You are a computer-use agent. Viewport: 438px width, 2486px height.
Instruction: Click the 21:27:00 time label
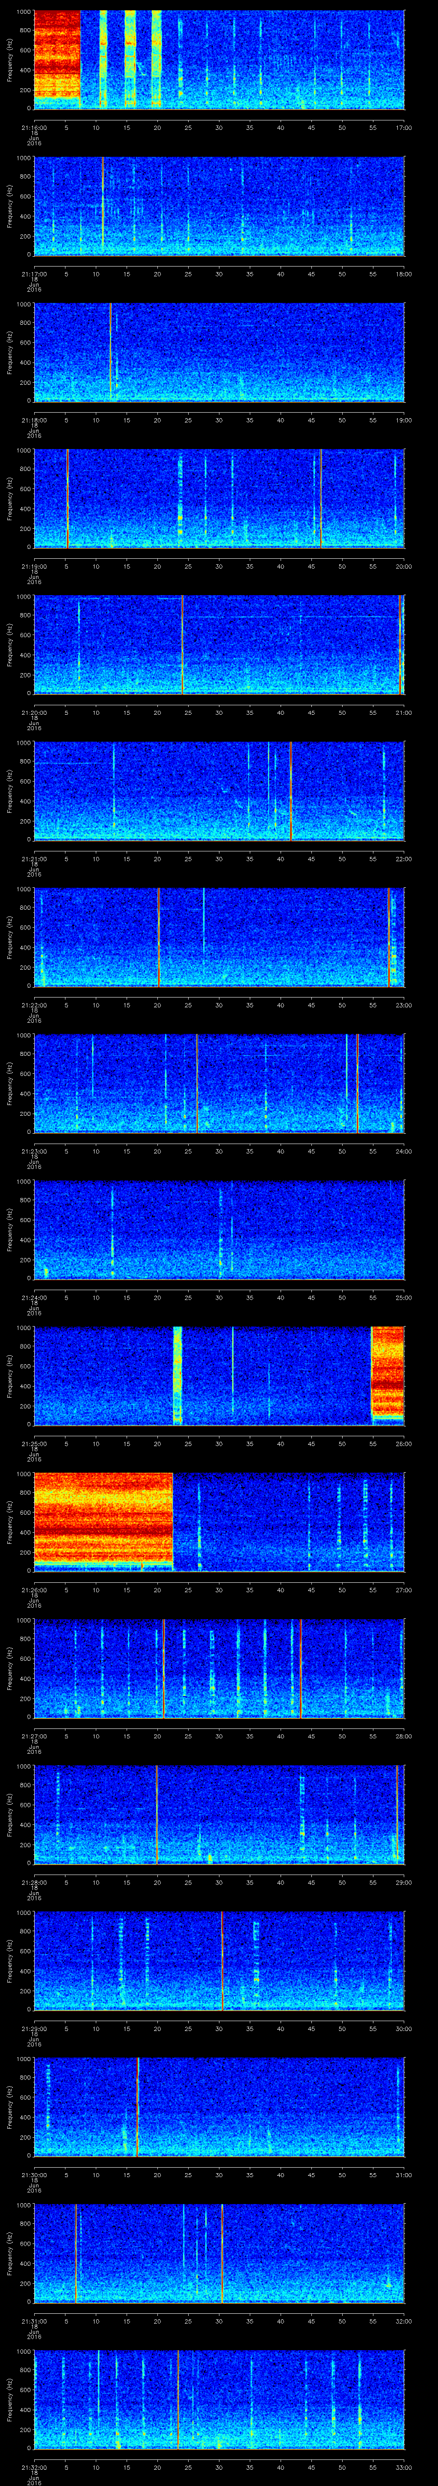(x=34, y=1736)
